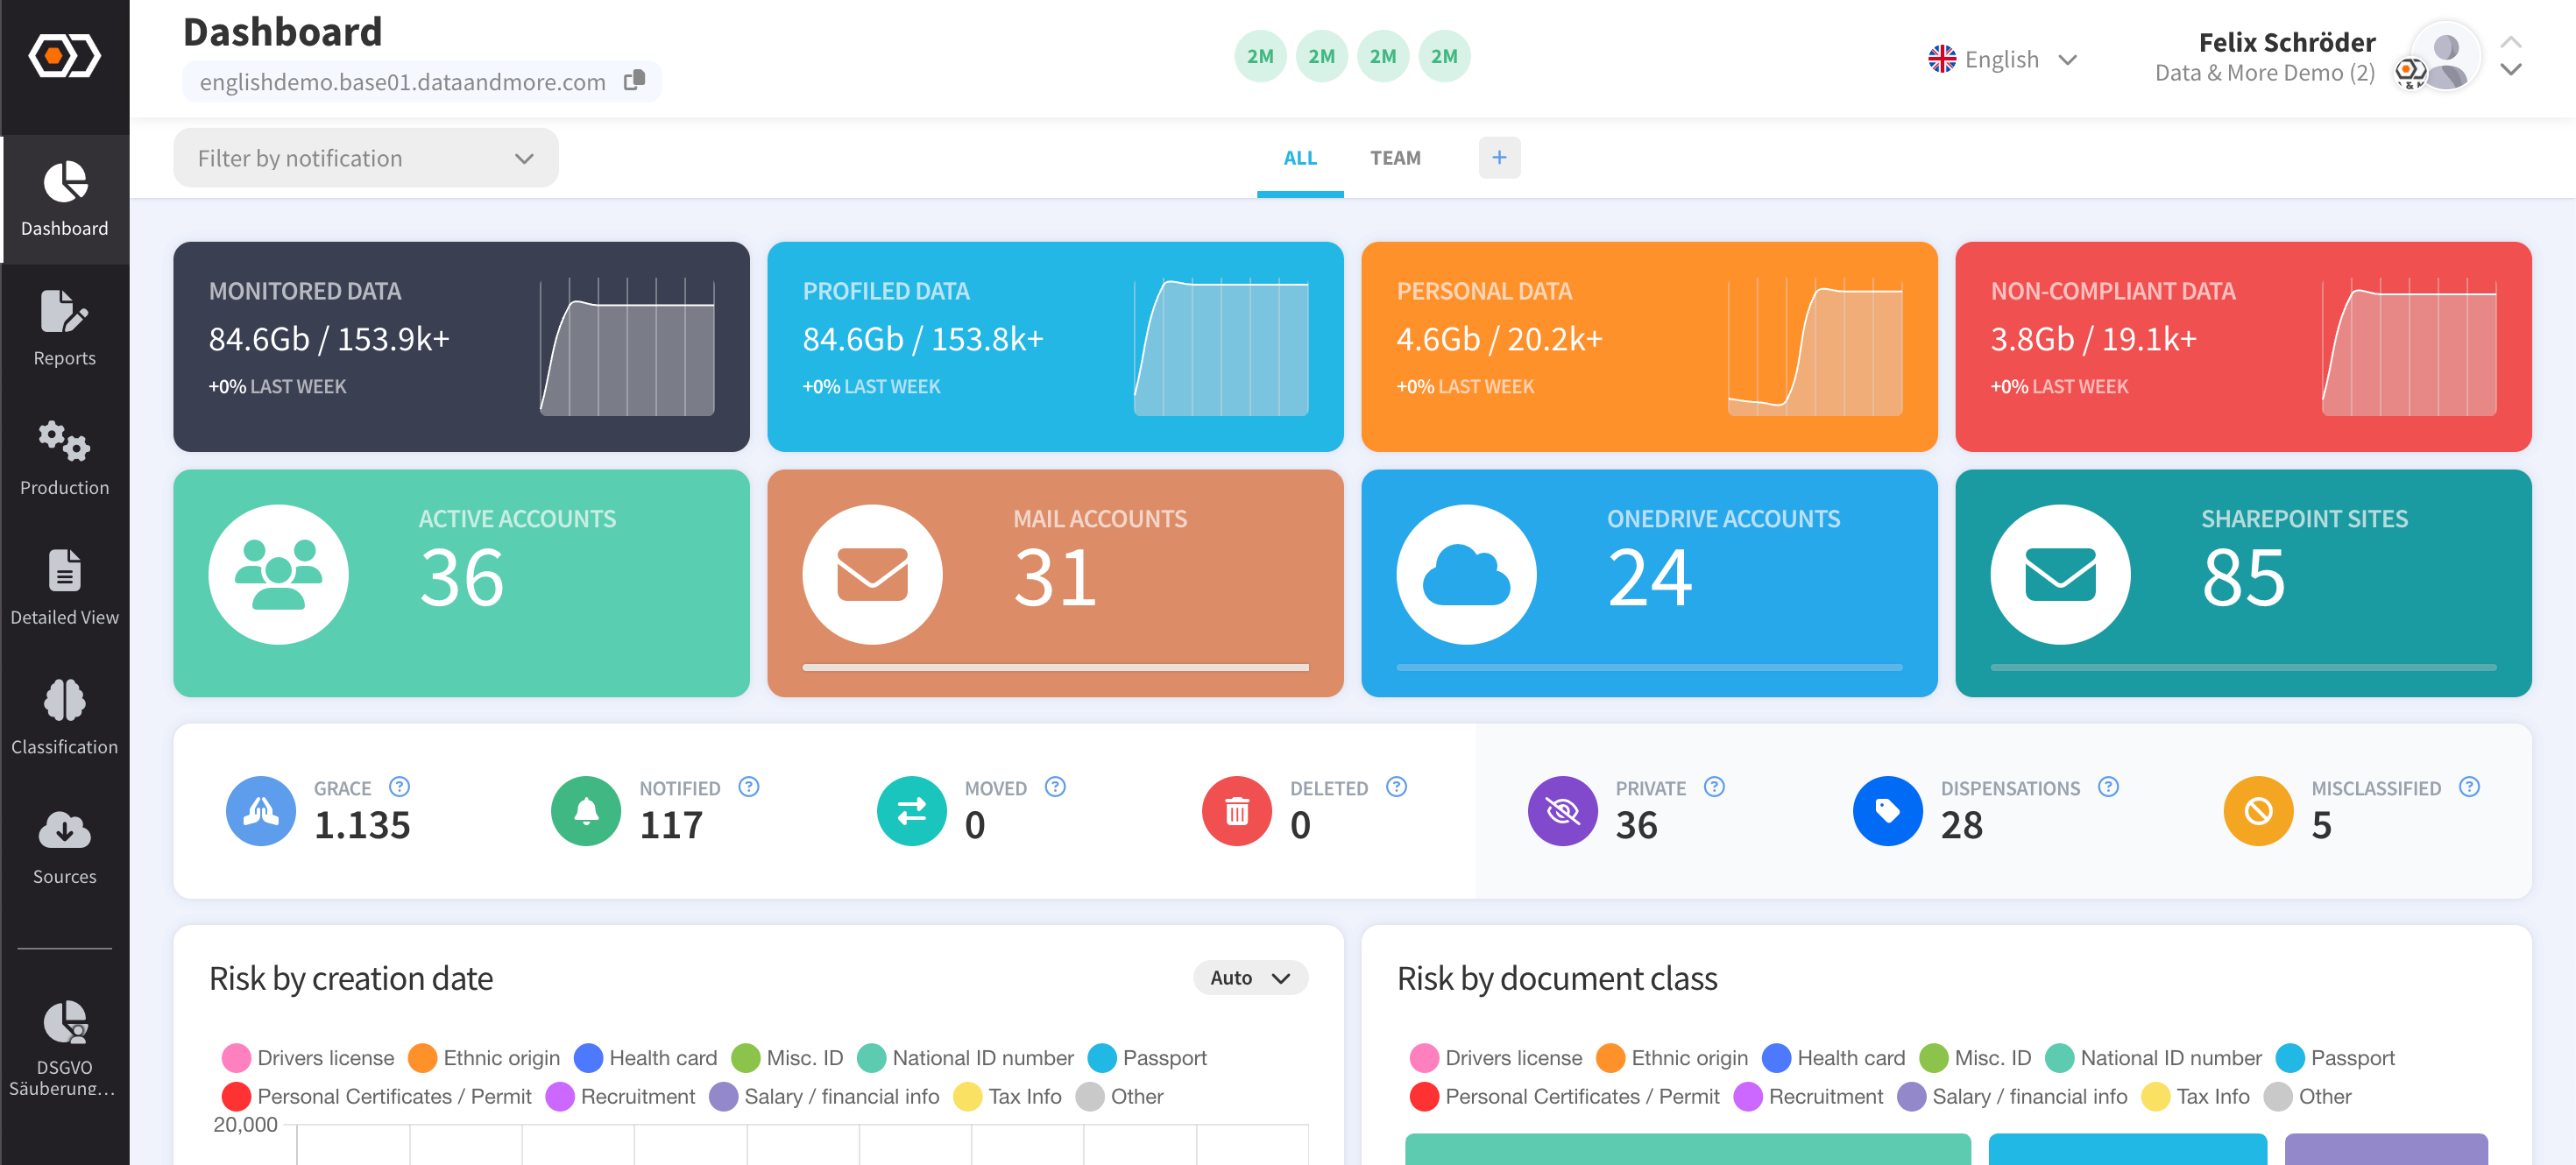This screenshot has width=2576, height=1165.
Task: Add a new dashboard tab with plus button
Action: (x=1498, y=157)
